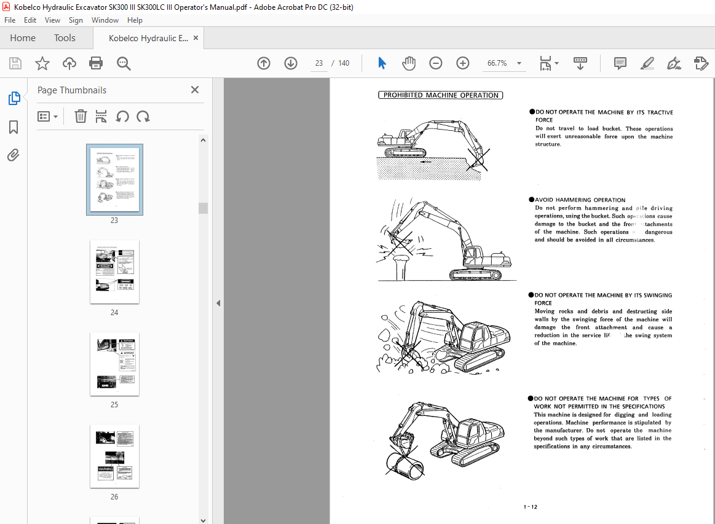The width and height of the screenshot is (715, 524).
Task: Click the Page Thumbnails panel title
Action: point(71,90)
